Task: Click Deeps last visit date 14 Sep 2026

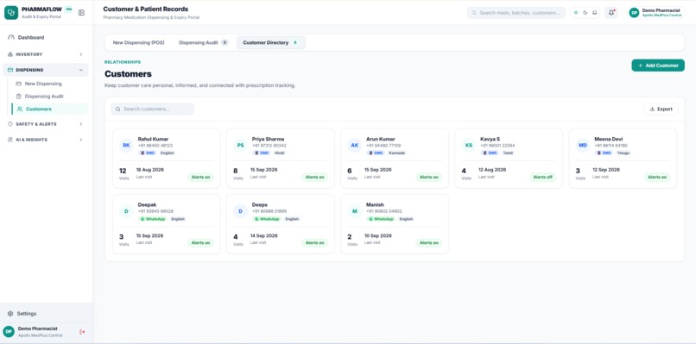Action: tap(263, 236)
